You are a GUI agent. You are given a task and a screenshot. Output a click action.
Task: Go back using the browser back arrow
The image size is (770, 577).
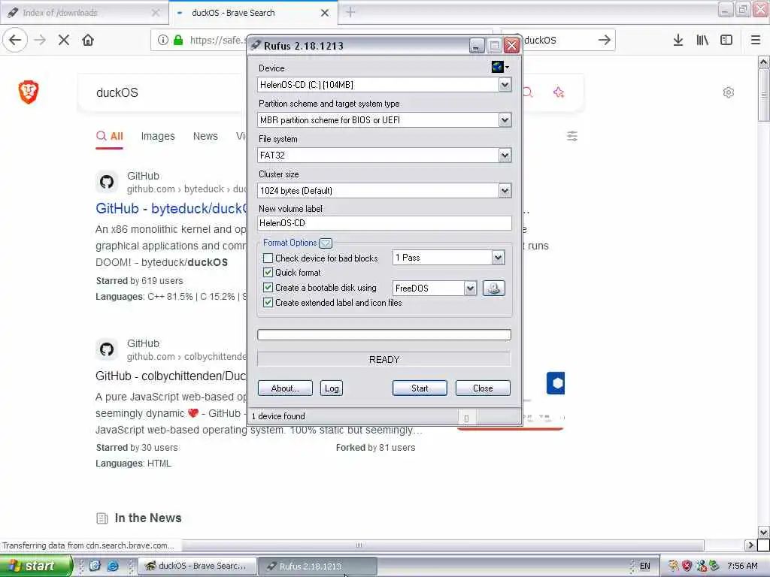pos(15,40)
